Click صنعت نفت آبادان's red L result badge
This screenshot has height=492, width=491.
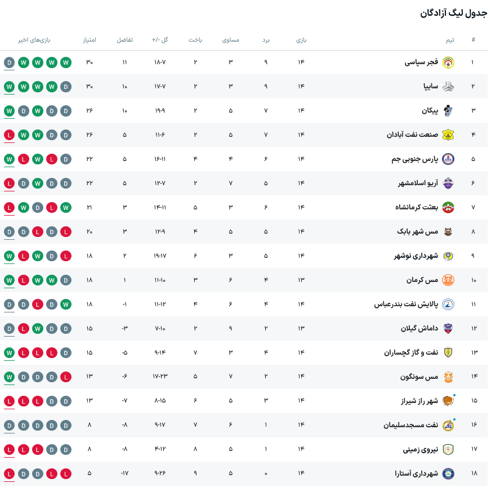coord(10,135)
